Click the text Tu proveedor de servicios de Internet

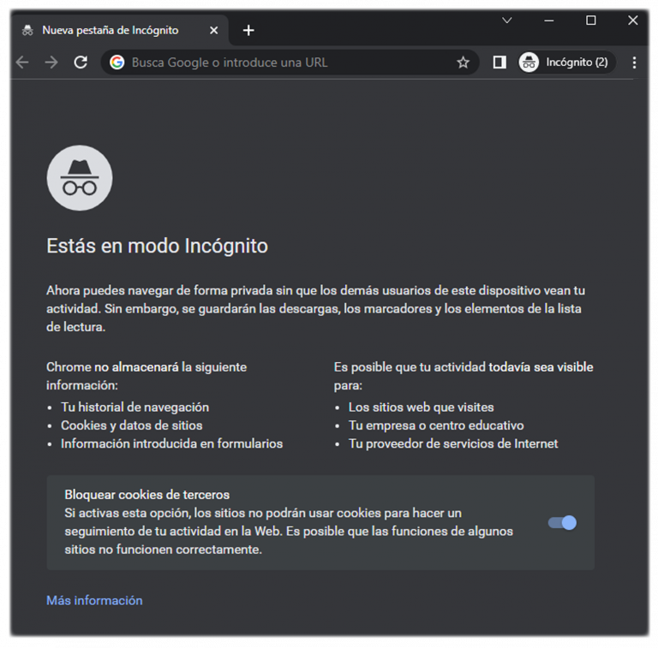tap(453, 443)
